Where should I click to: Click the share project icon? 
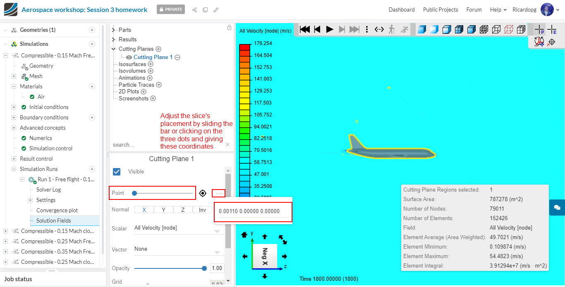194,9
